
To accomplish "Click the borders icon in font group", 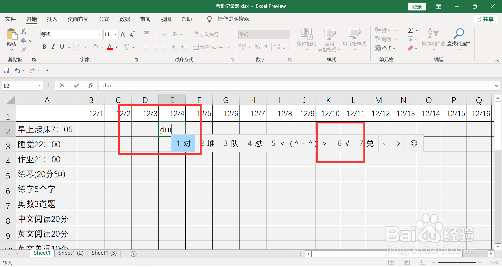I will 78,47.
